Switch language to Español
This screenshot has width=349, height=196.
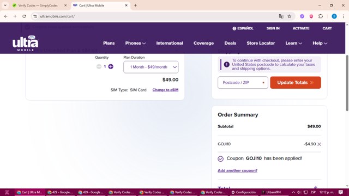[243, 28]
